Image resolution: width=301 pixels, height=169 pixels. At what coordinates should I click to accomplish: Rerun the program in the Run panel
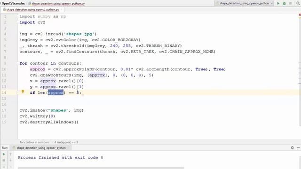click(4, 154)
